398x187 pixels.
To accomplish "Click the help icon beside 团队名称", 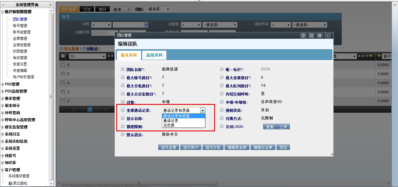I will 123,69.
